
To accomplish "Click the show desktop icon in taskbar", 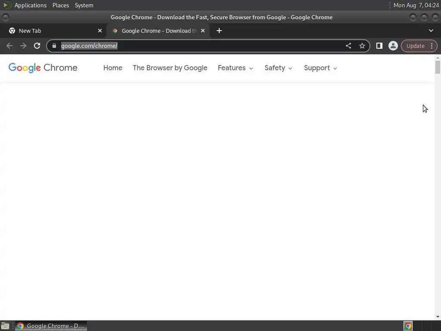I will (5, 326).
